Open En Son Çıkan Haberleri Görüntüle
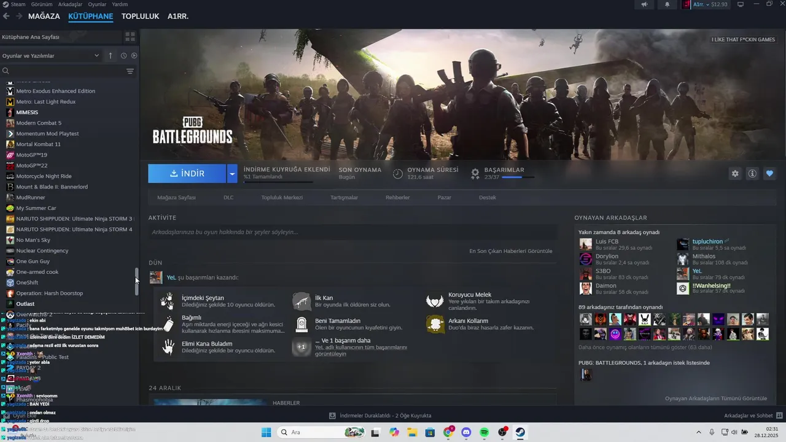Viewport: 786px width, 442px height. 511,251
